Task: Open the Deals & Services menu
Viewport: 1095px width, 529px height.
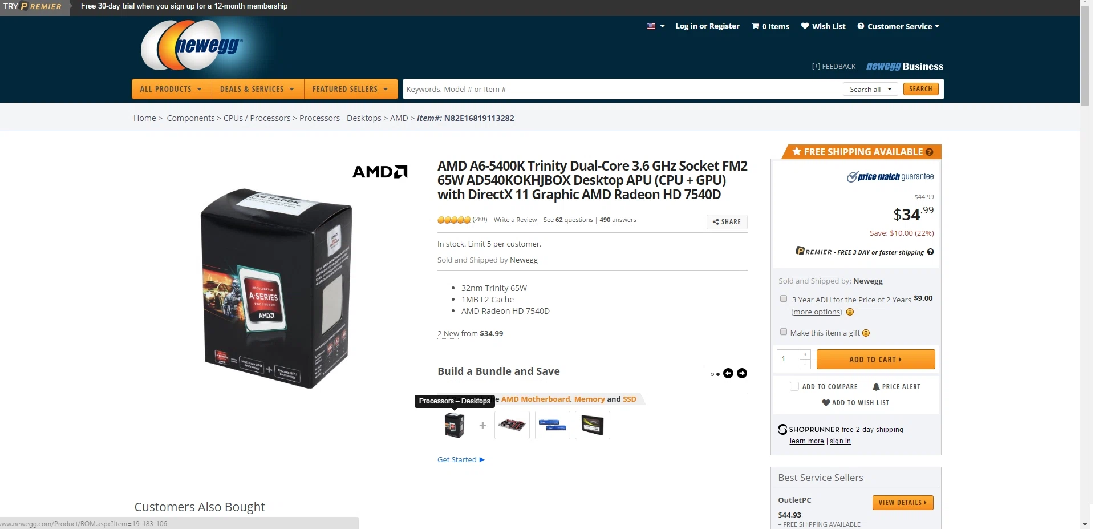Action: click(x=258, y=89)
